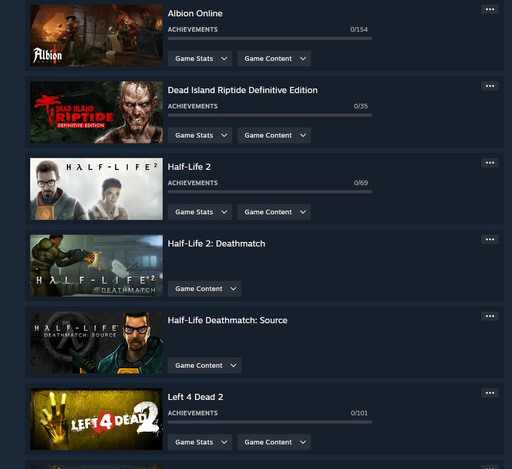Expand Game Content for Albion Online
This screenshot has width=512, height=469.
click(x=274, y=58)
